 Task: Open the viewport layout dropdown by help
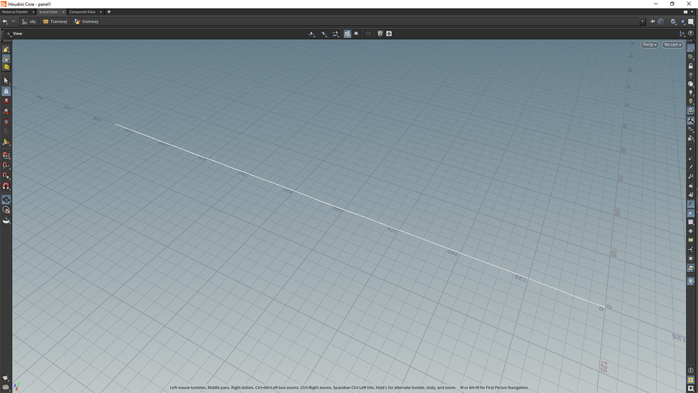682,33
